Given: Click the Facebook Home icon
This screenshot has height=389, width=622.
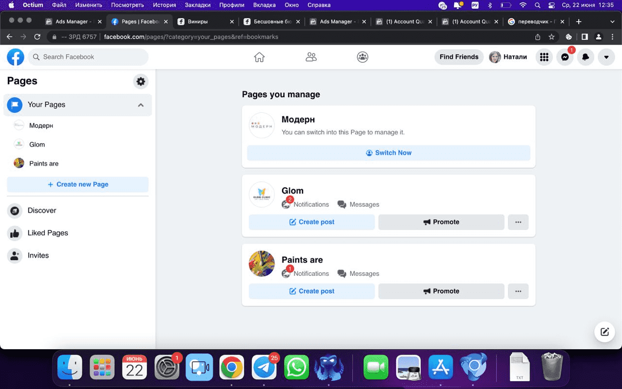Looking at the screenshot, I should pos(259,57).
